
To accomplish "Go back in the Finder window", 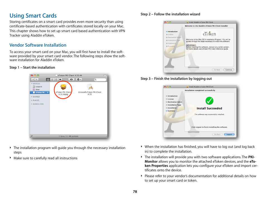I will [33, 80].
